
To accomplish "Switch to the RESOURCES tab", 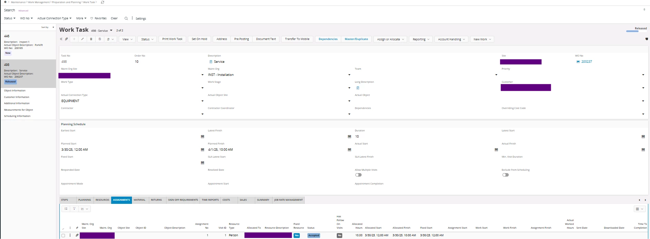I will (102, 200).
